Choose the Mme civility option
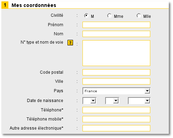Viewport: 173px width, 138px height. 109,15
